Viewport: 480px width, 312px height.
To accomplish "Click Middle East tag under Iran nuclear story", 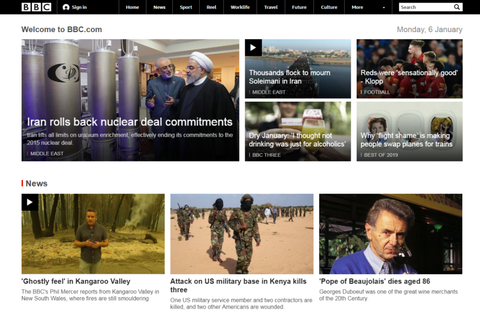I will coord(47,153).
